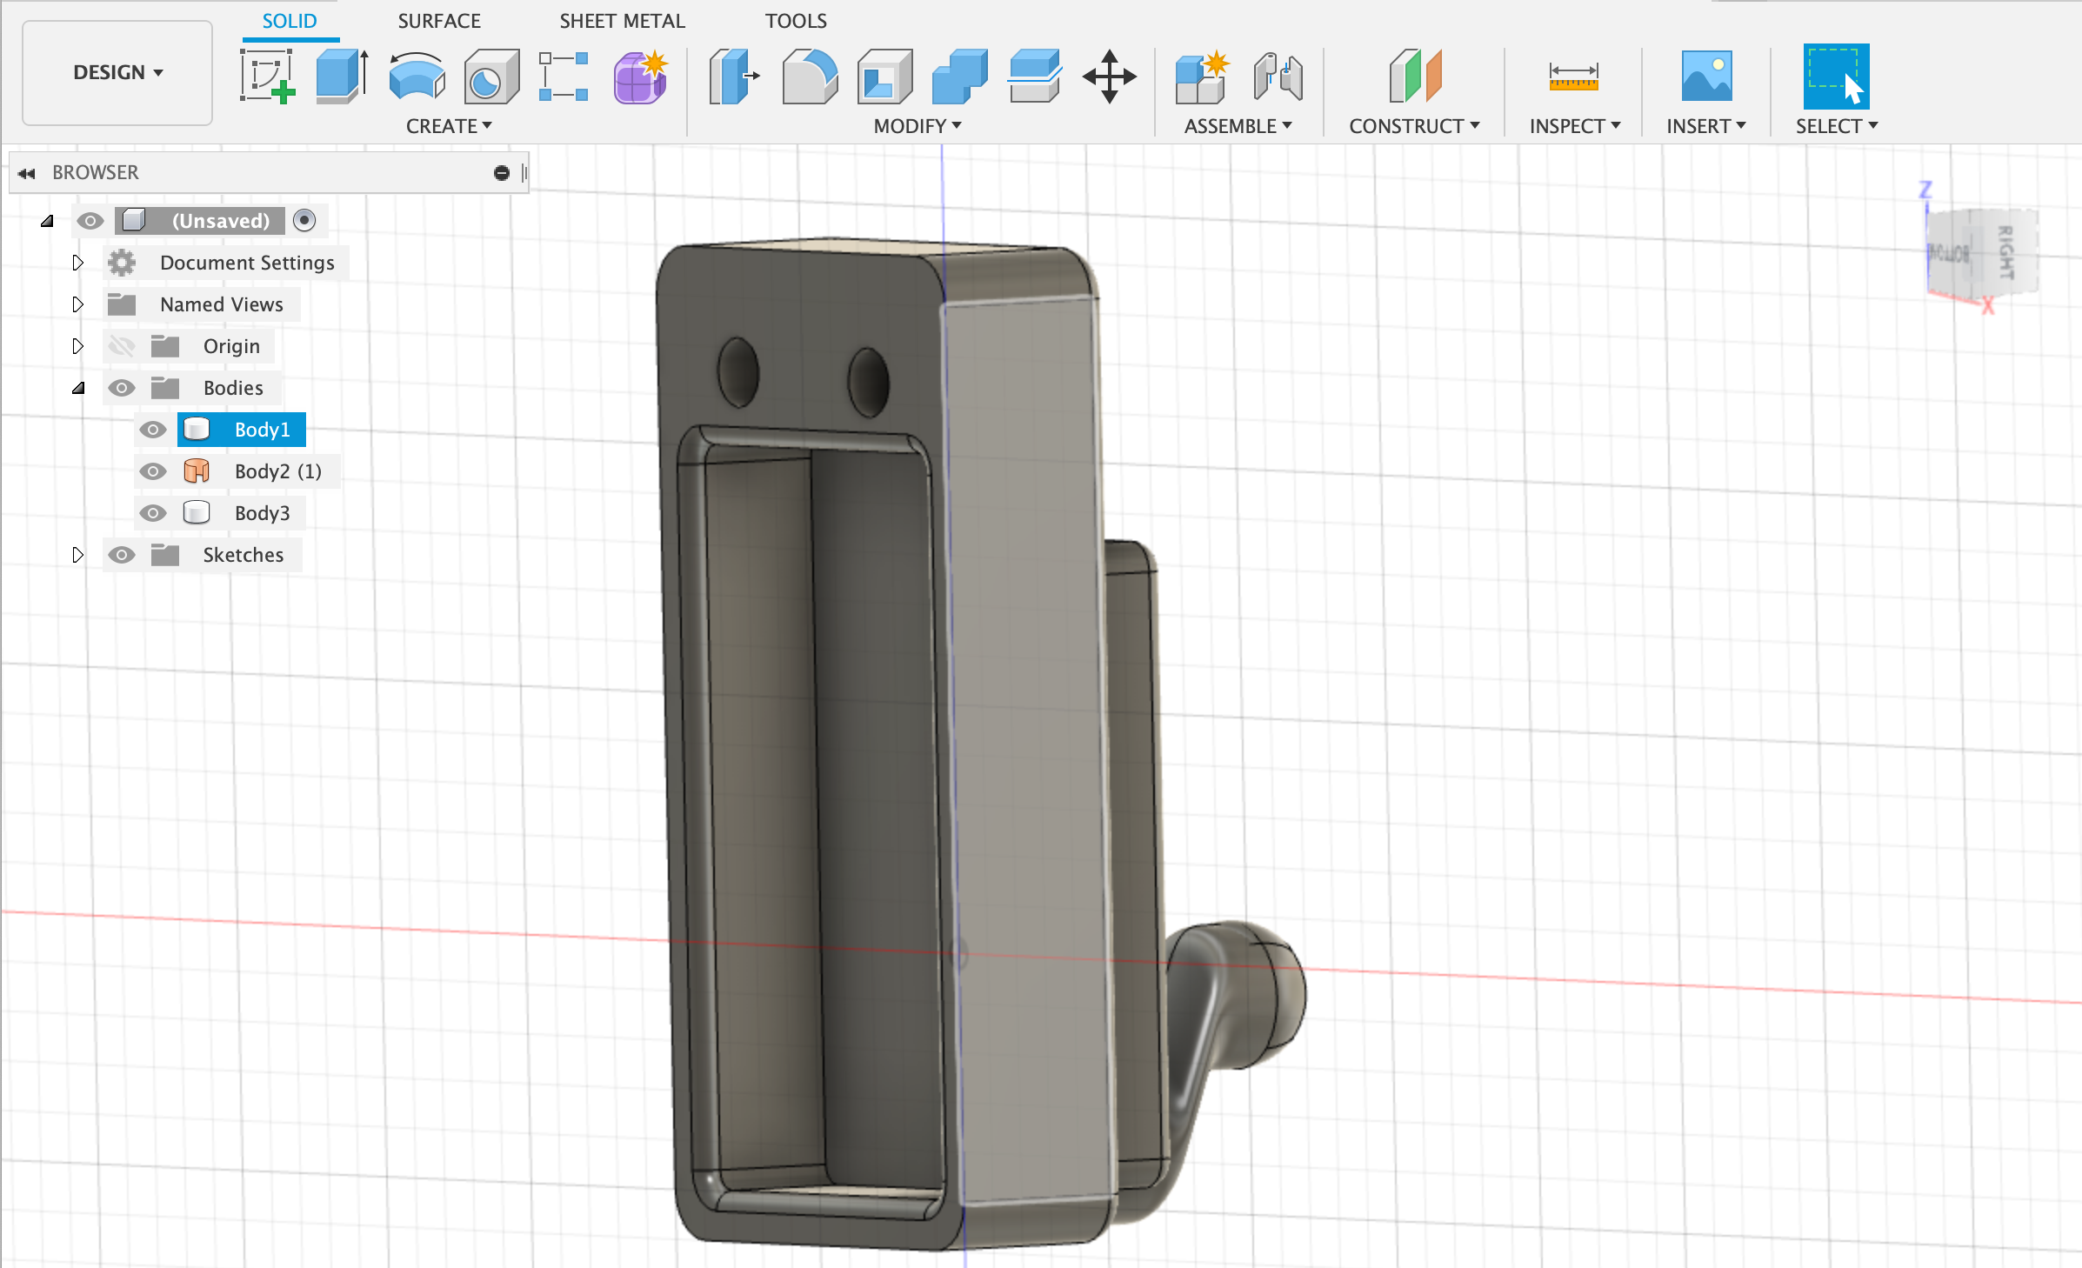Screen dimensions: 2082x1268
Task: Activate the Create Form tool
Action: pos(637,77)
